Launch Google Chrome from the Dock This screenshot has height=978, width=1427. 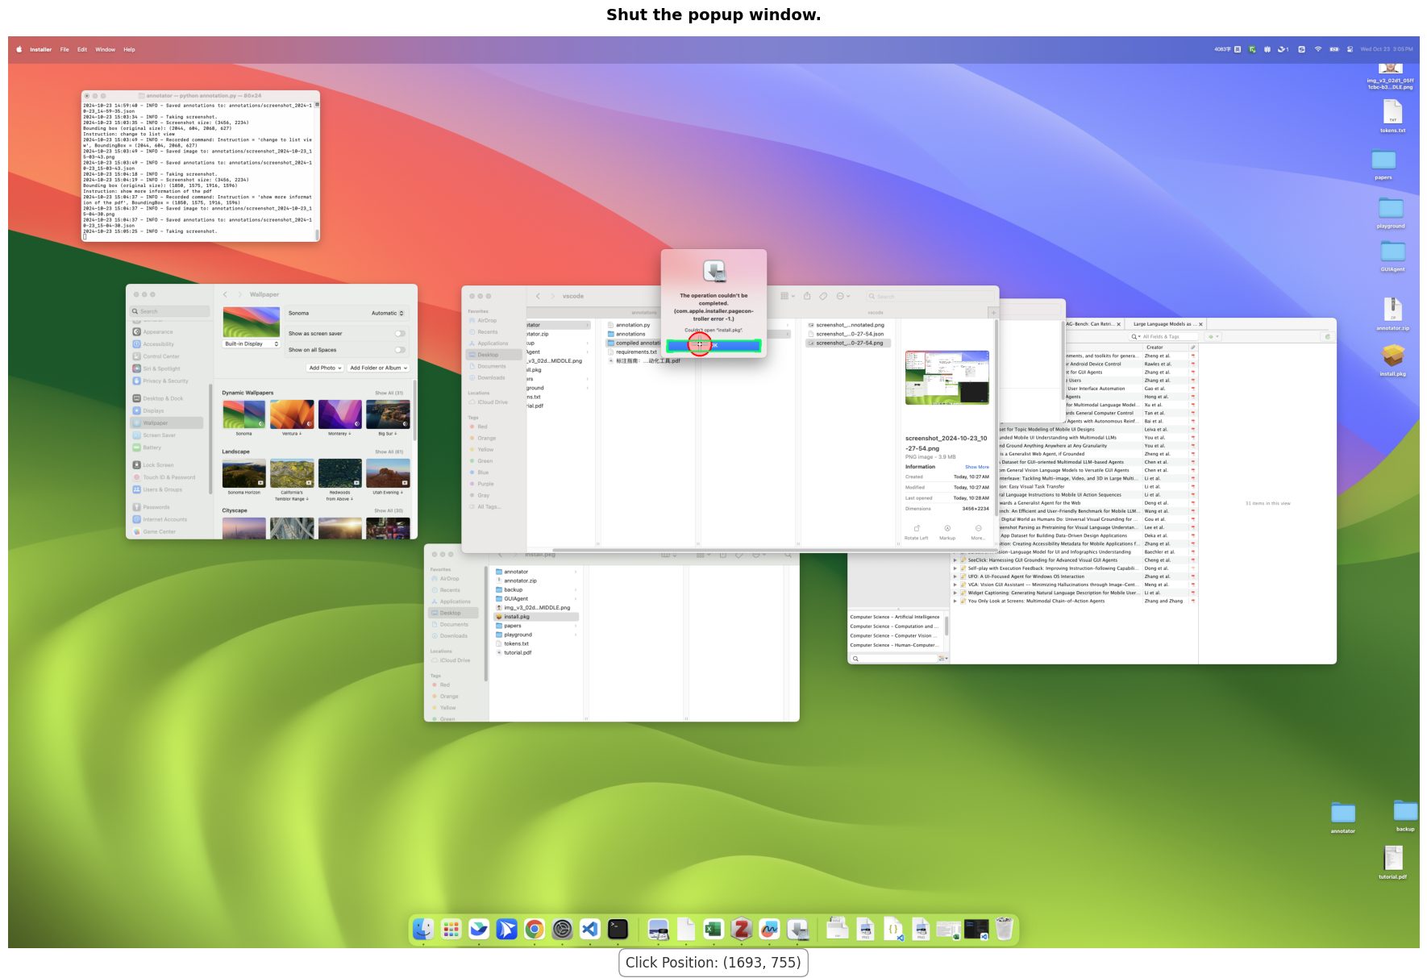(534, 929)
